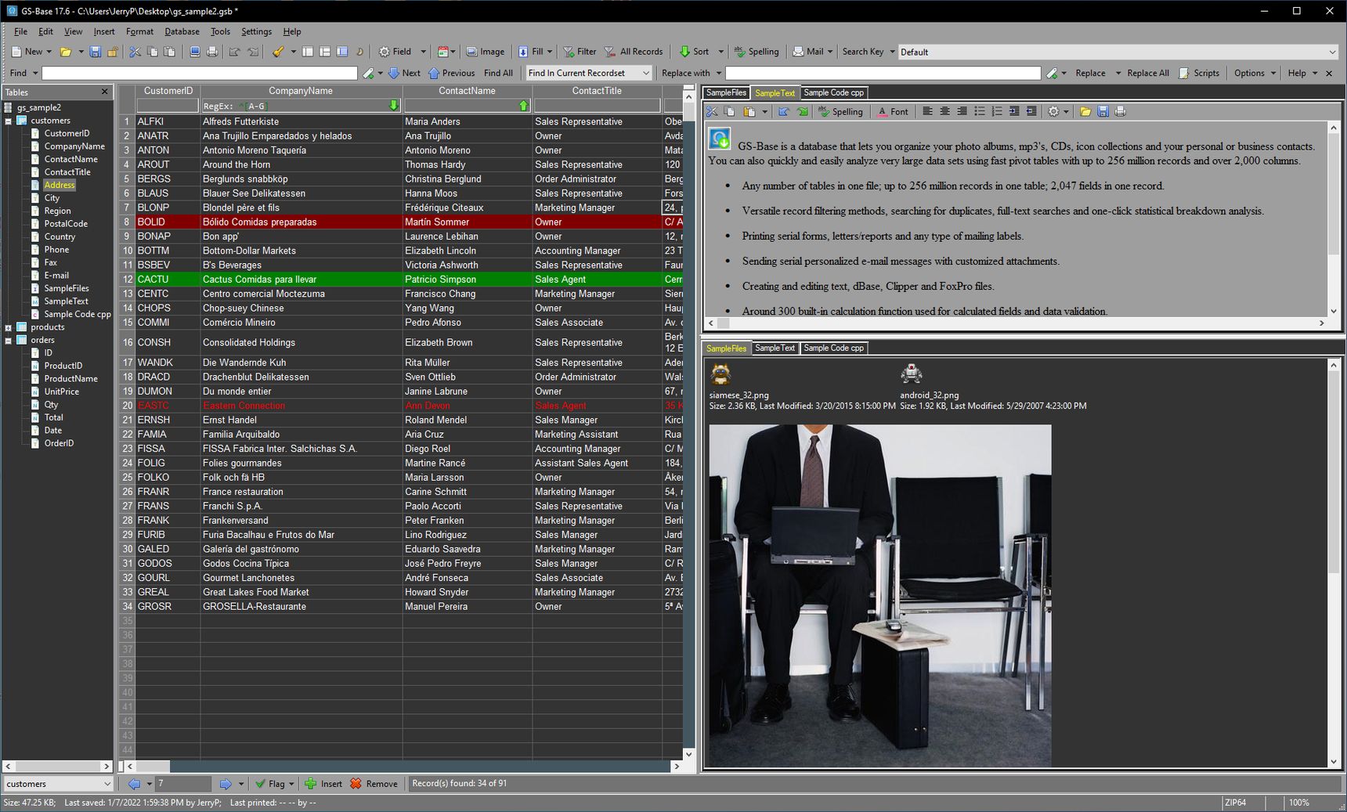Click inside the Find text input field
The image size is (1347, 812).
[x=200, y=73]
